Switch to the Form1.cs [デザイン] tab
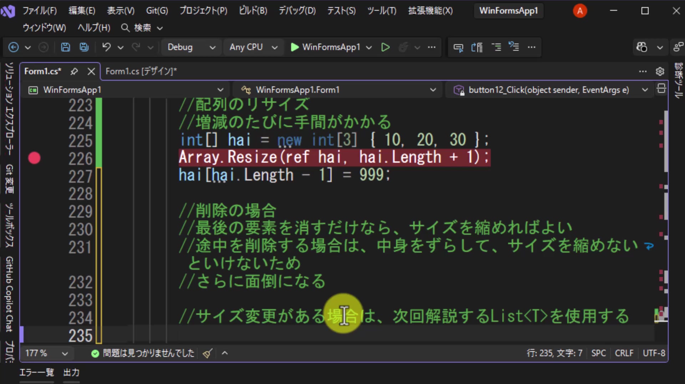The height and width of the screenshot is (384, 685). click(x=141, y=71)
